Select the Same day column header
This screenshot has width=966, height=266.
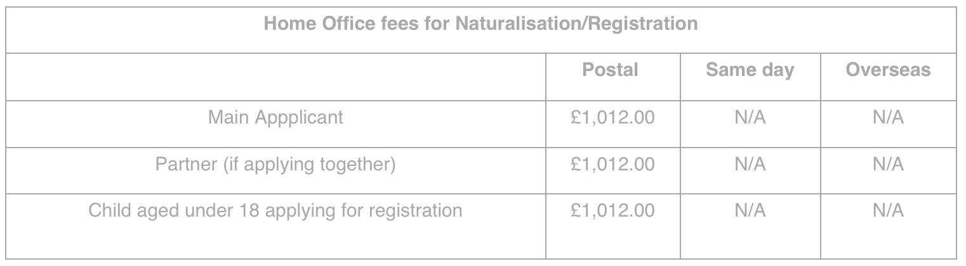[750, 70]
